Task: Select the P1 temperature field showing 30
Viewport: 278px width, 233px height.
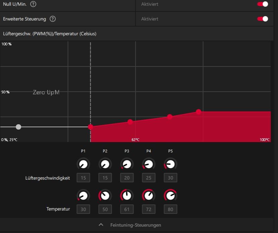Action: [x=83, y=209]
